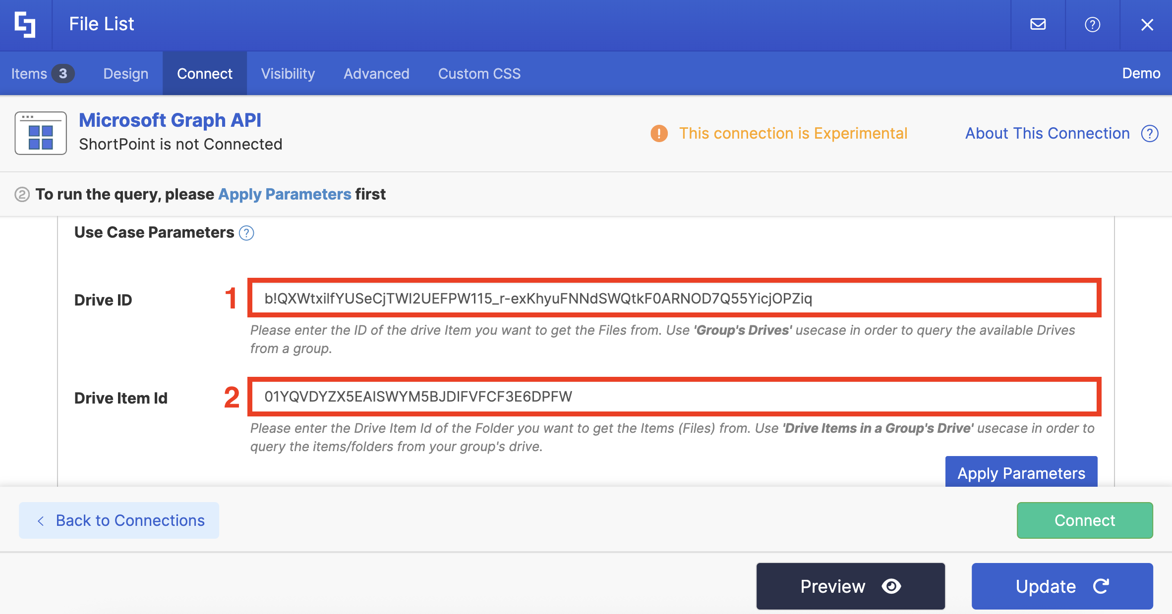Viewport: 1172px width, 614px height.
Task: Switch to the Items tab
Action: (42, 74)
